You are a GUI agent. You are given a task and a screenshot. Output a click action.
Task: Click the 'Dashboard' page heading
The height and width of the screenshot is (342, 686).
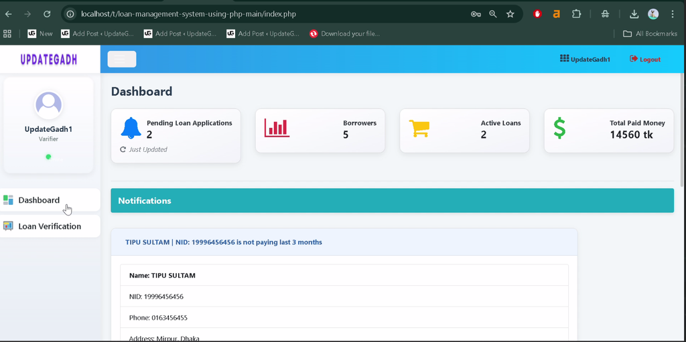point(141,92)
